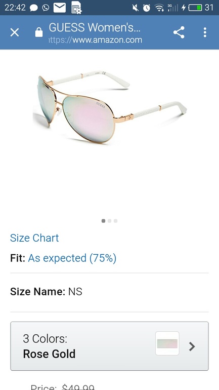Tap the WhatsApp notification icon
The image size is (219, 390).
click(x=46, y=8)
